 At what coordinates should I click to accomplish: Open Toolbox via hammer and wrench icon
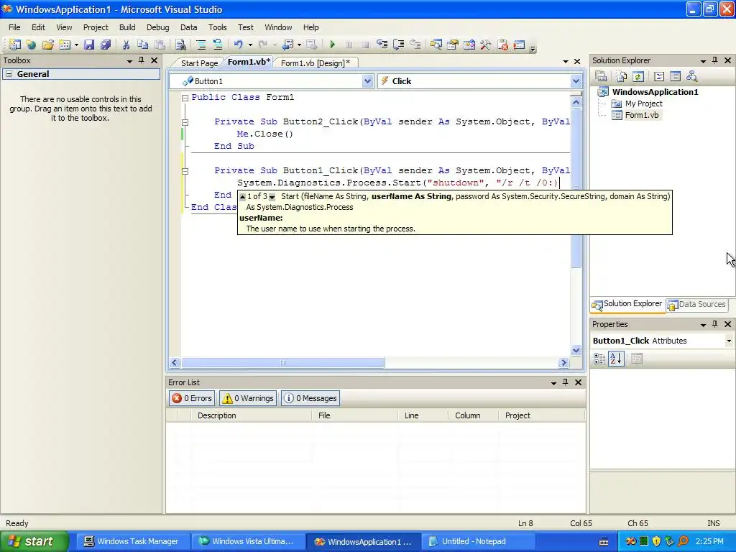coord(485,45)
